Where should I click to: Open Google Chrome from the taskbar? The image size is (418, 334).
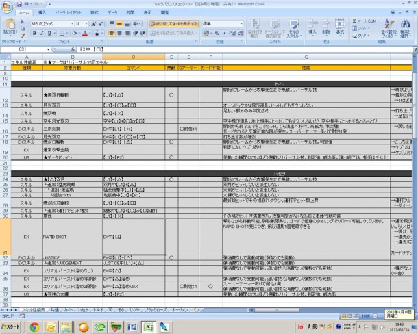coord(34,327)
